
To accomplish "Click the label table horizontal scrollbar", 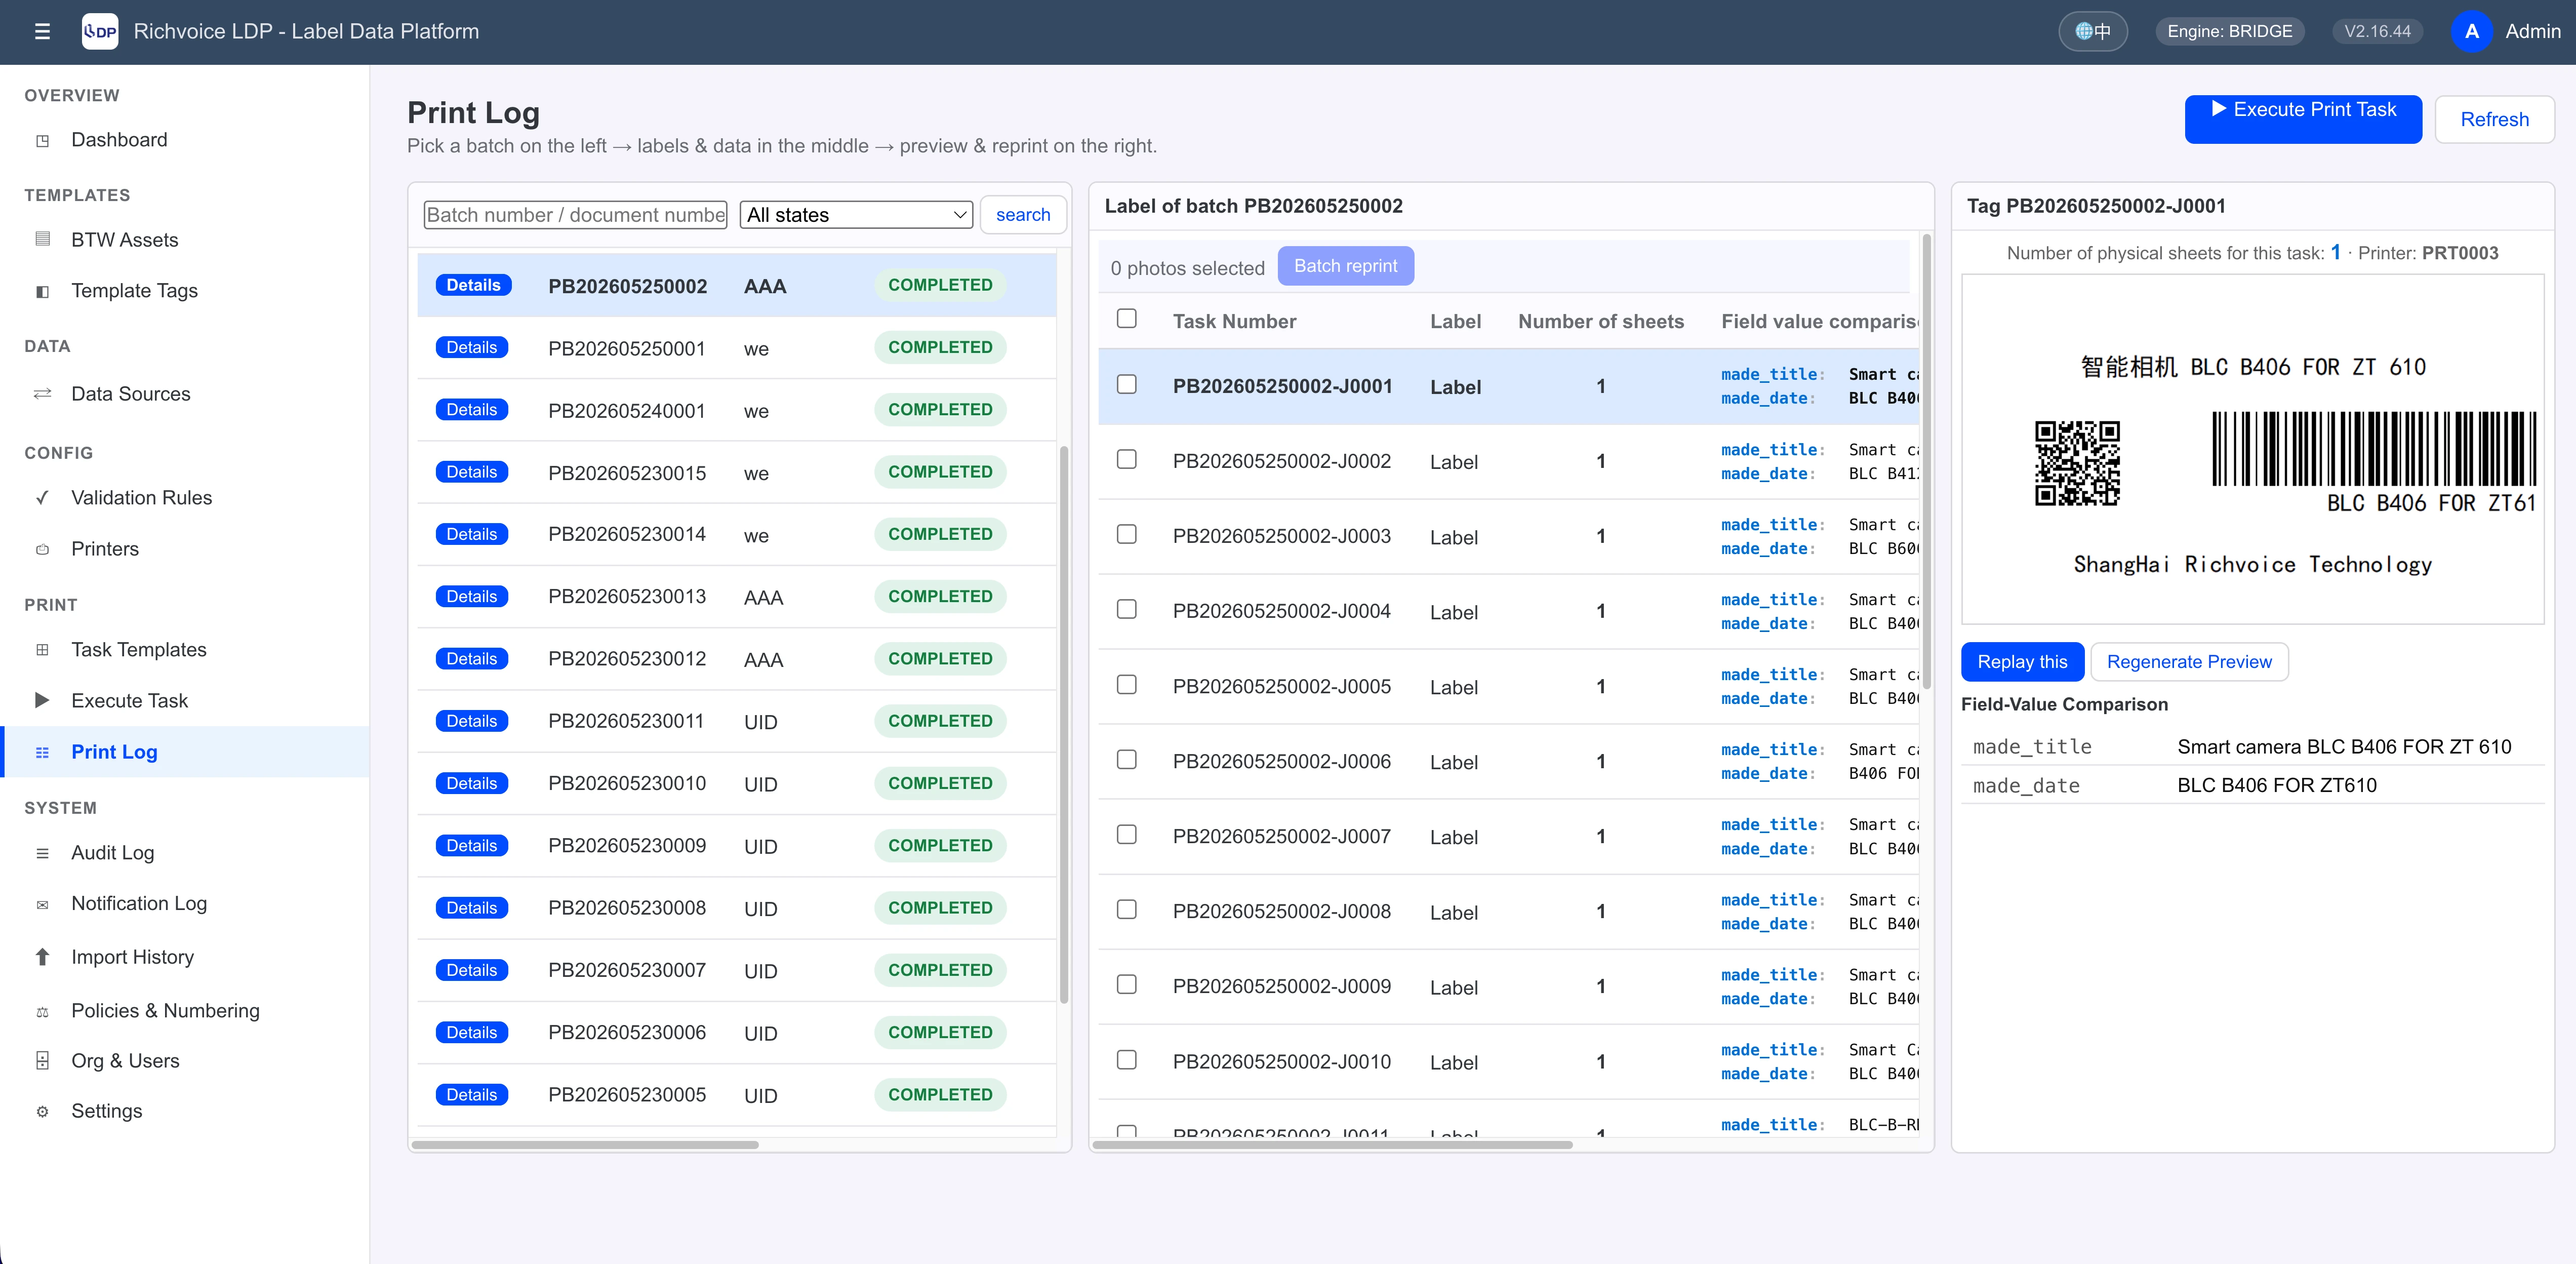I will (1332, 1144).
